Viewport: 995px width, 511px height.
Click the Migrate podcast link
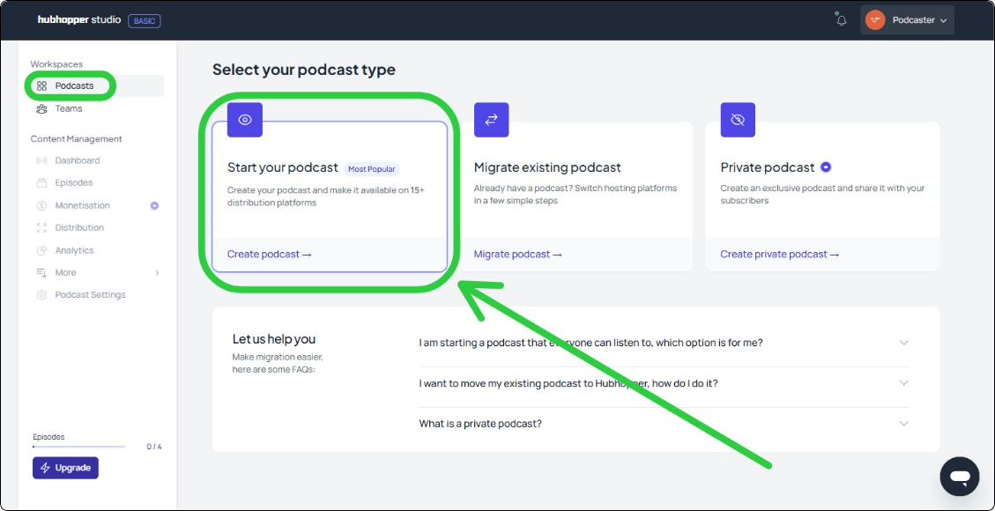[x=518, y=255]
